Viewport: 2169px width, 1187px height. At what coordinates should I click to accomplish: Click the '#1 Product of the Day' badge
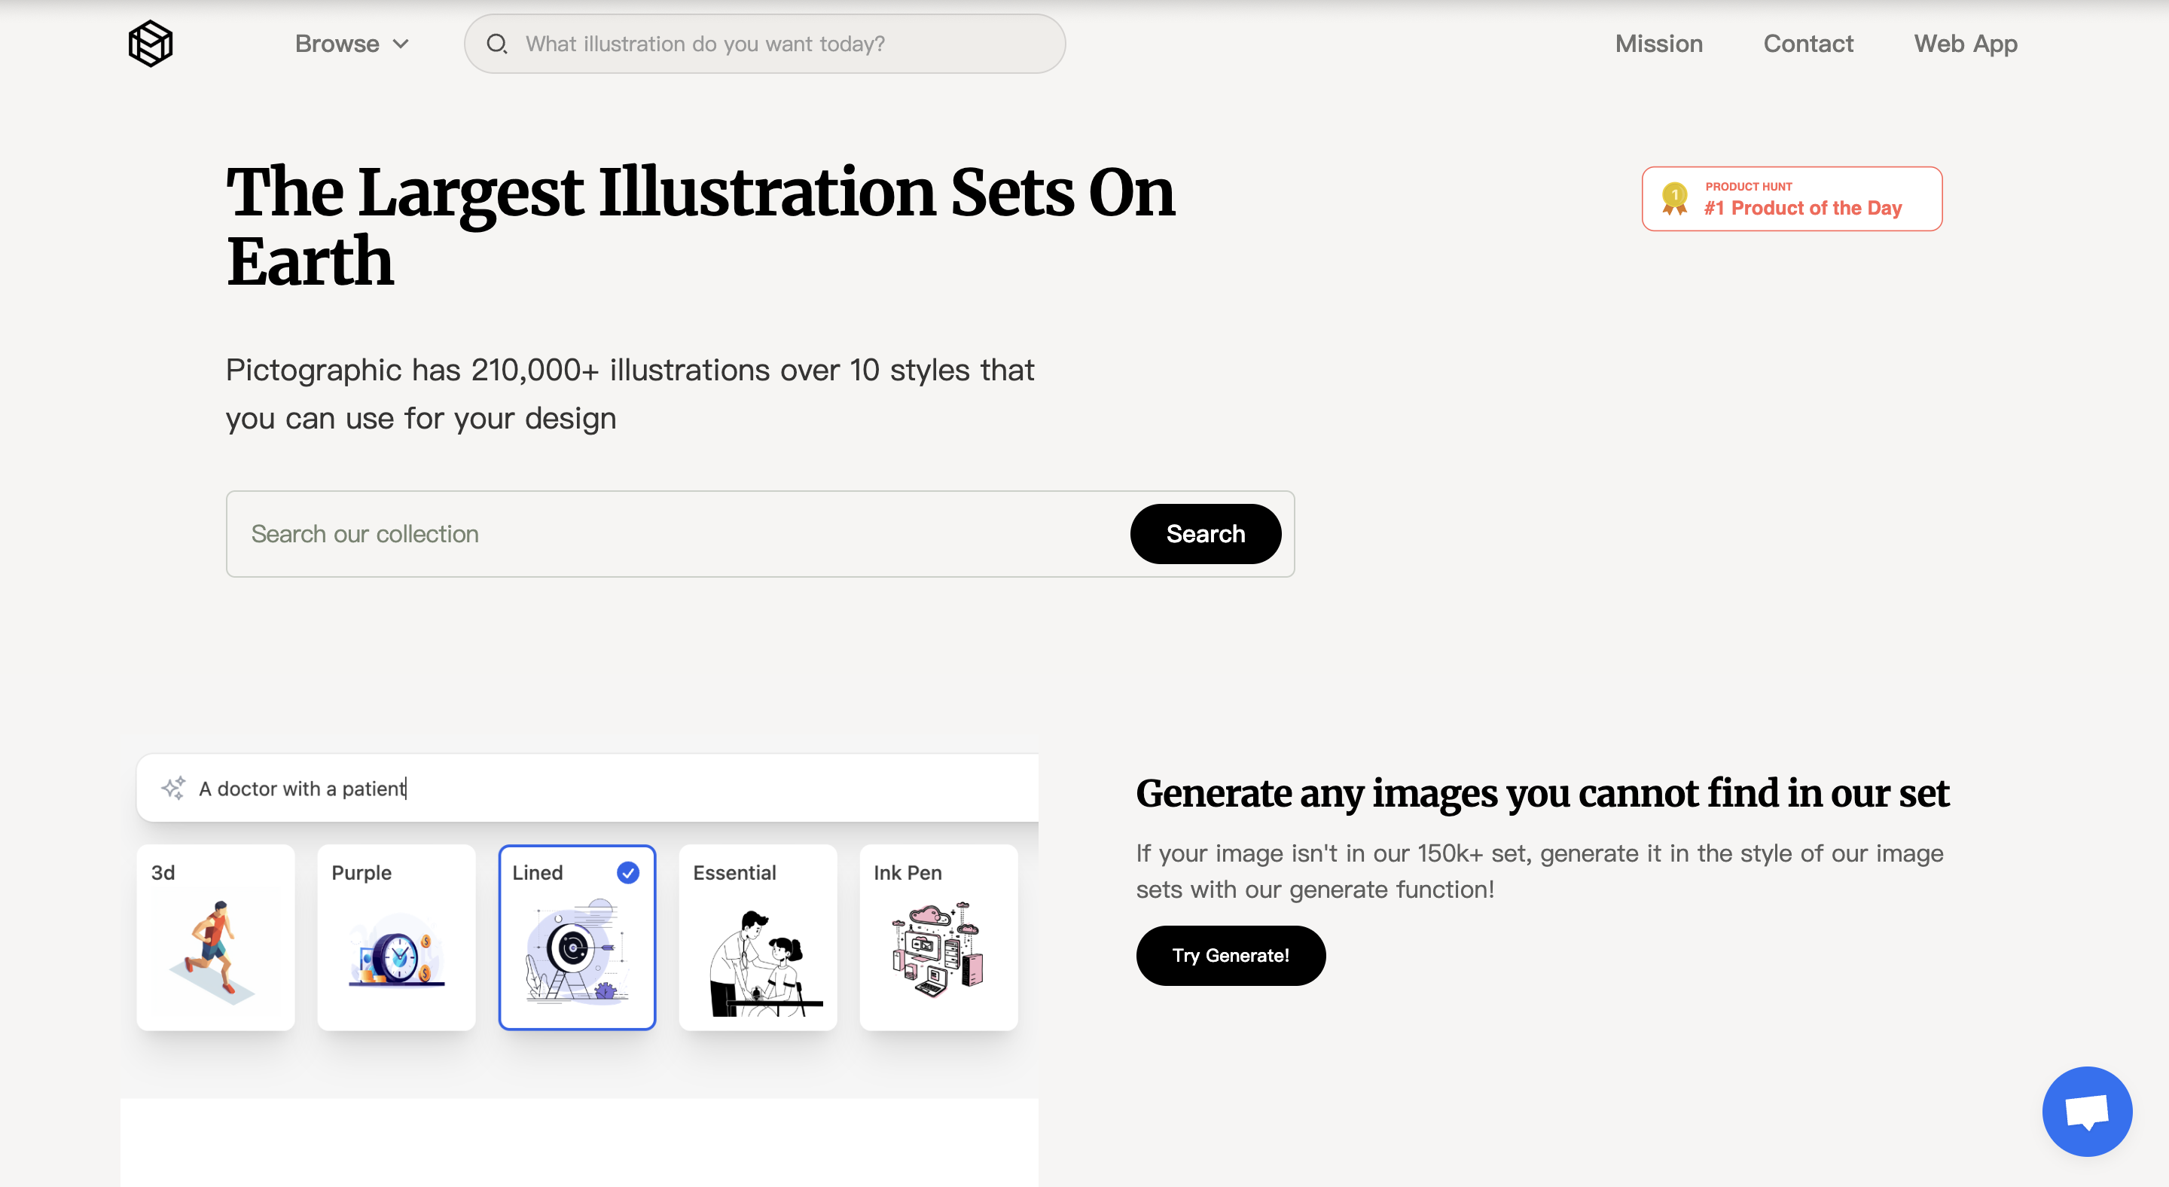1802,208
